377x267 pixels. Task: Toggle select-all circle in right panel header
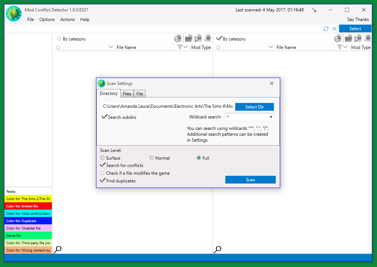click(x=218, y=47)
